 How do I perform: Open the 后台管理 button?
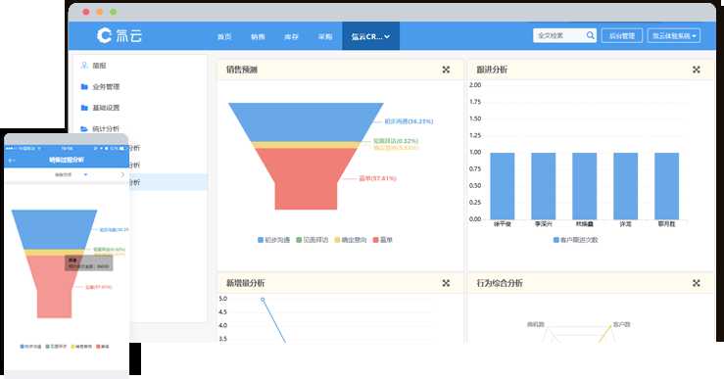coord(622,35)
